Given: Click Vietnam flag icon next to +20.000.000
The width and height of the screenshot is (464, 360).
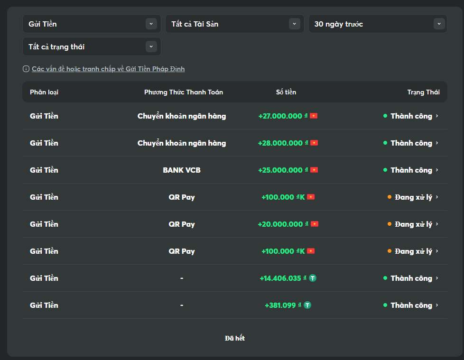Looking at the screenshot, I should [314, 224].
